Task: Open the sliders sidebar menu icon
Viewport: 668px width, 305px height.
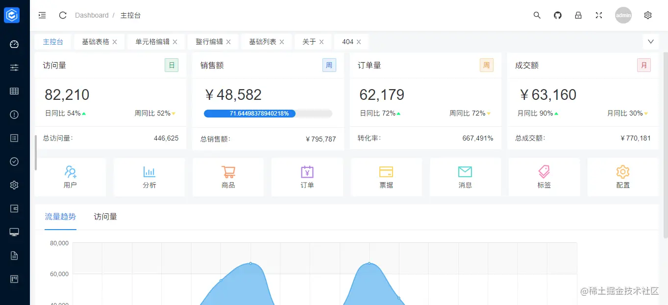Action: point(14,68)
